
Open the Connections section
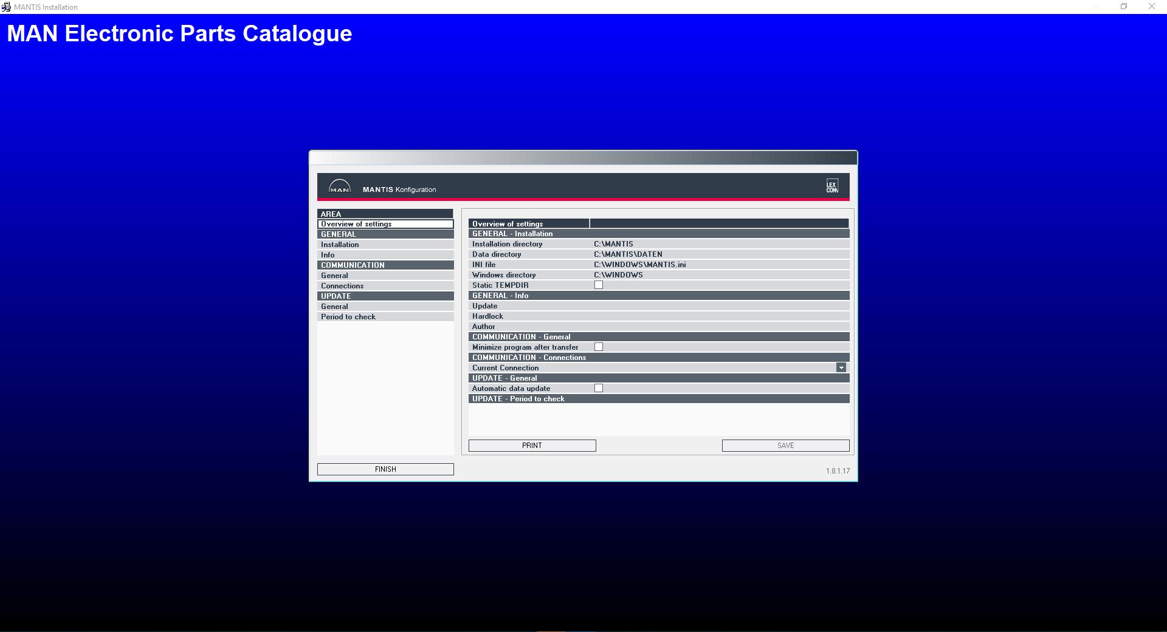(385, 286)
